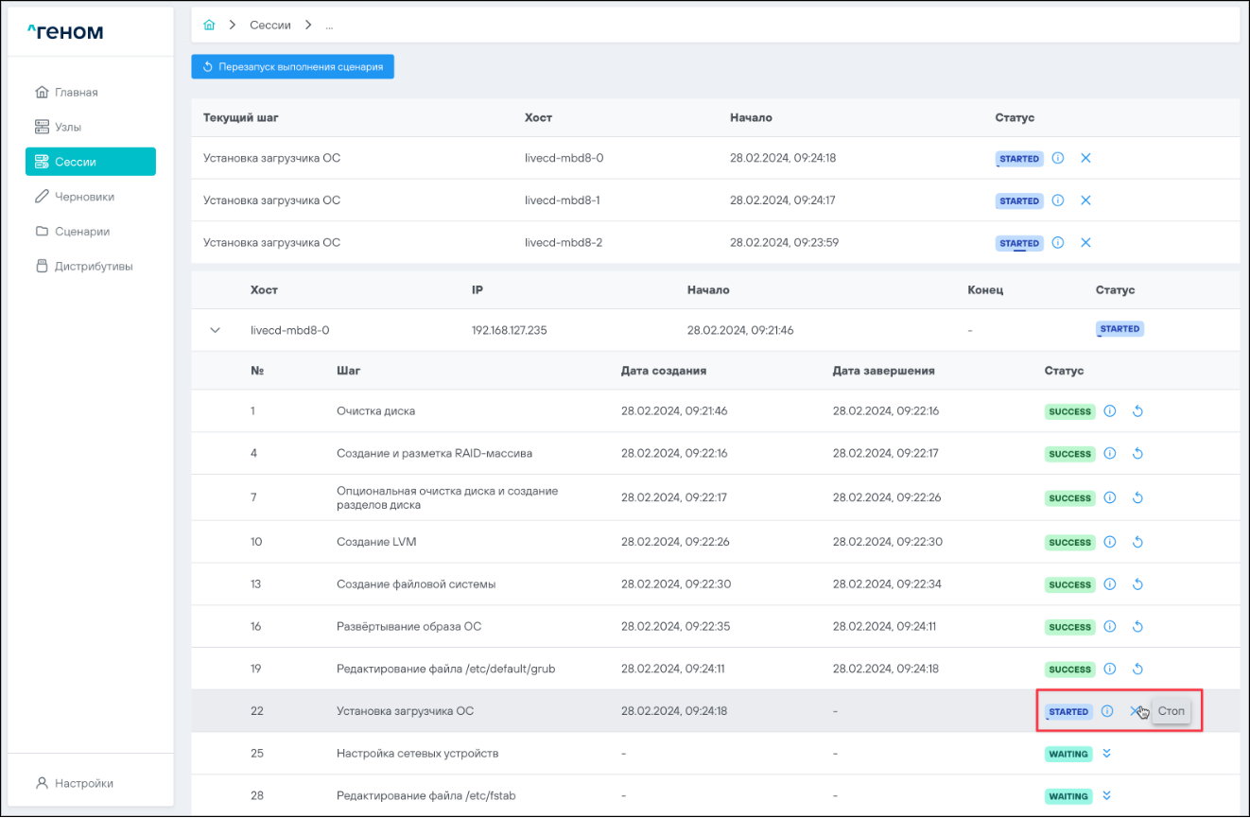Restart the 'Создание файловой системы' step

point(1137,584)
